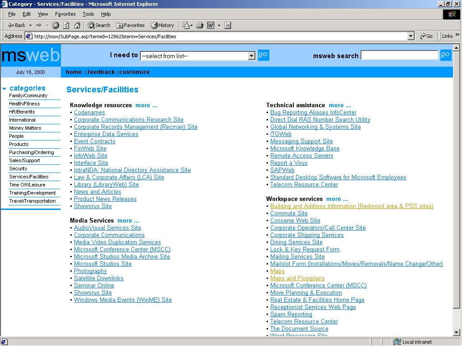Image resolution: width=462 pixels, height=346 pixels.
Task: Open the SAPWeb link
Action: (x=282, y=170)
